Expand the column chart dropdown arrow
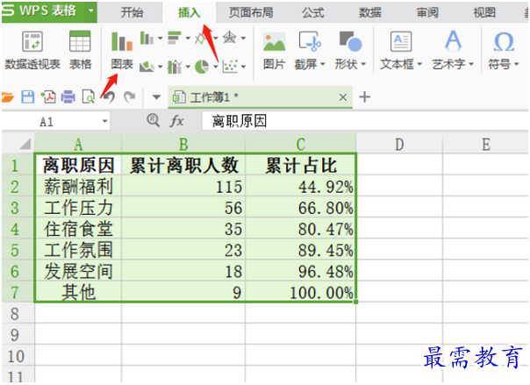Viewport: 530px width, 385px height. (160, 39)
